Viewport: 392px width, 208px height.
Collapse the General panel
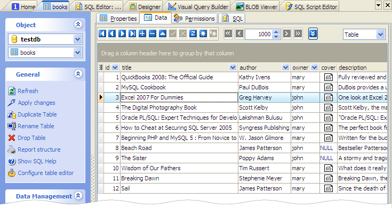coord(78,73)
